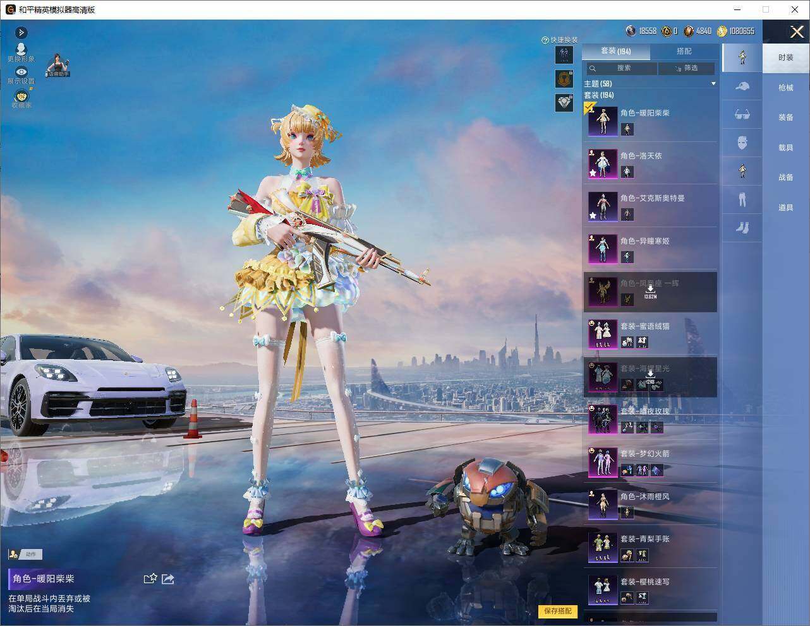The image size is (810, 626).
Task: Select outfit 角色-艾克斯奥特曼
Action: [x=651, y=206]
